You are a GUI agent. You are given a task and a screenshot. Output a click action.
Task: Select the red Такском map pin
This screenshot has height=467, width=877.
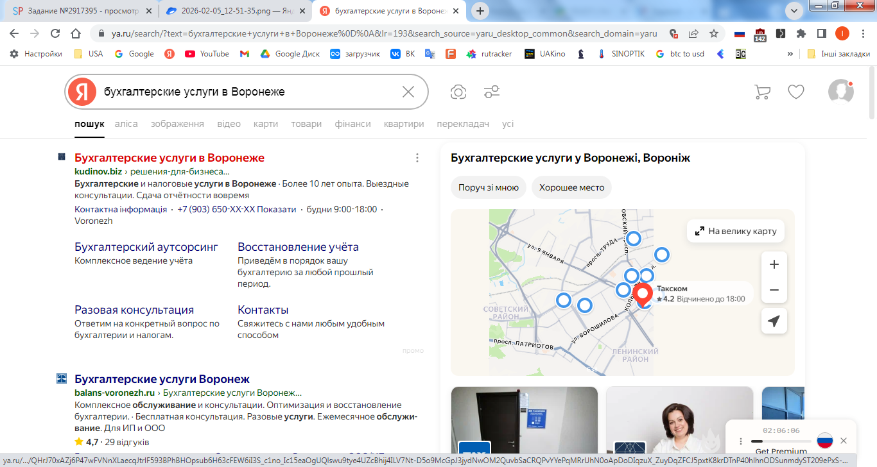click(x=643, y=296)
